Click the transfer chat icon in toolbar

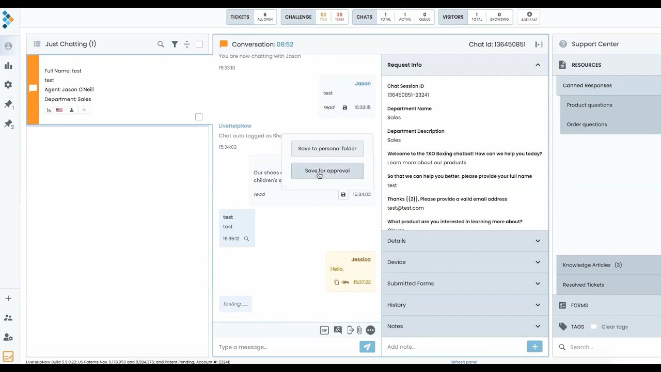[x=351, y=330]
